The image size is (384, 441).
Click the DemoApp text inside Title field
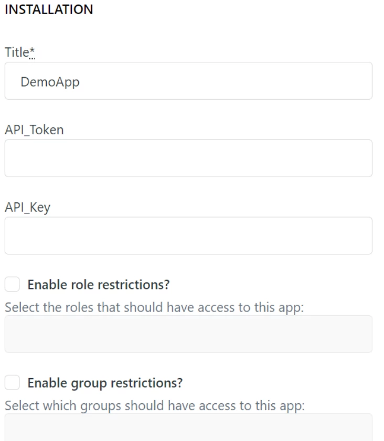tap(50, 82)
